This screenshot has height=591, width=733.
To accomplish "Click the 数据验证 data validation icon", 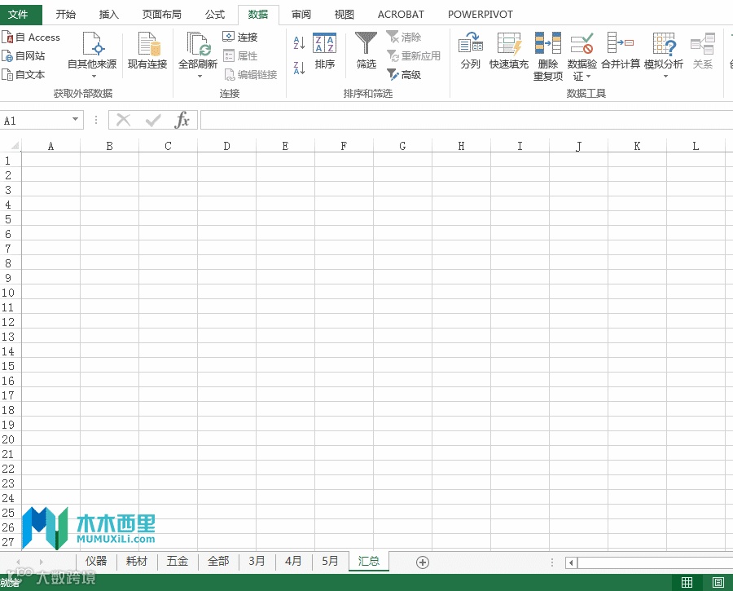I will (582, 45).
